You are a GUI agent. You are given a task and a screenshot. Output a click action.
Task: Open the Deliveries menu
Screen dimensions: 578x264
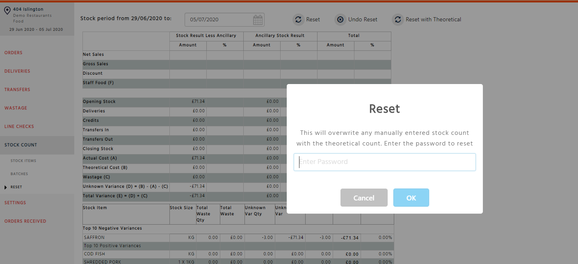coord(17,71)
